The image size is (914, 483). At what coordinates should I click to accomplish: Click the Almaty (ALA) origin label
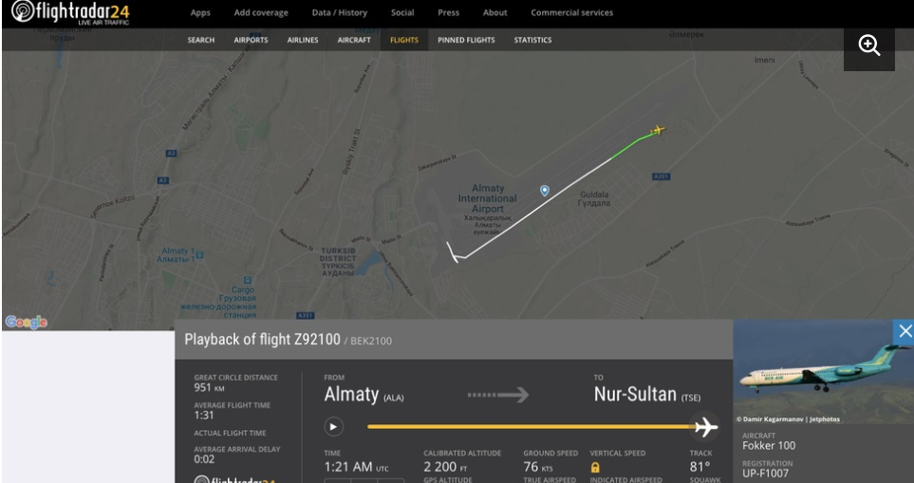[364, 395]
